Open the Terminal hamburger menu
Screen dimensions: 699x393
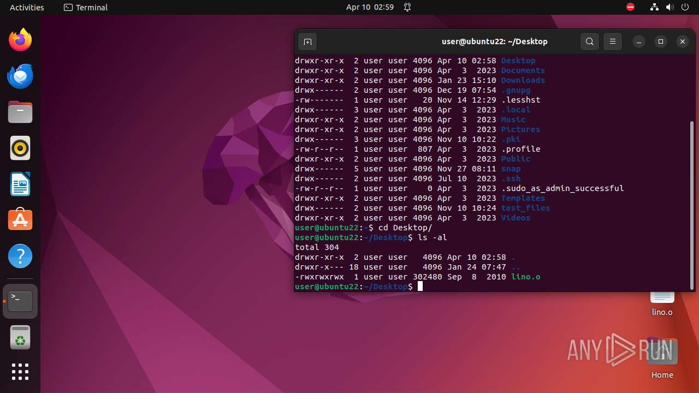tap(613, 41)
